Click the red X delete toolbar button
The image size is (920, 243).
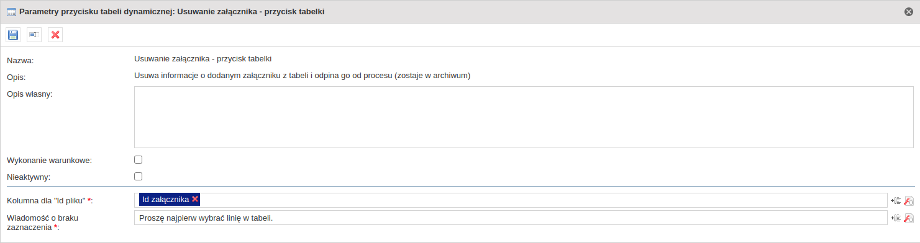(x=55, y=35)
